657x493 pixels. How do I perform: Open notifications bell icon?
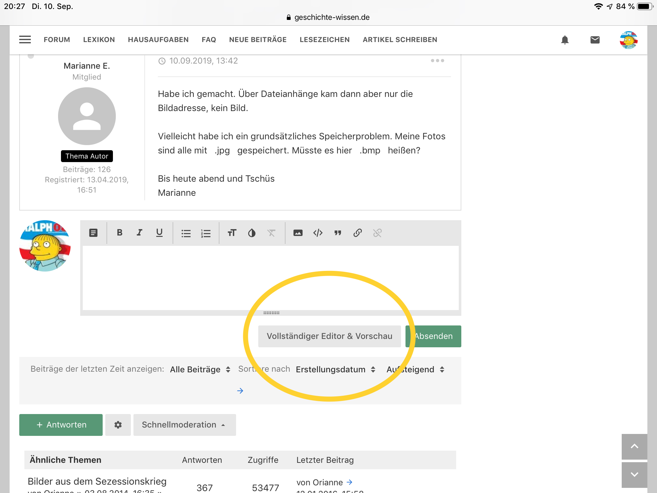pyautogui.click(x=565, y=40)
